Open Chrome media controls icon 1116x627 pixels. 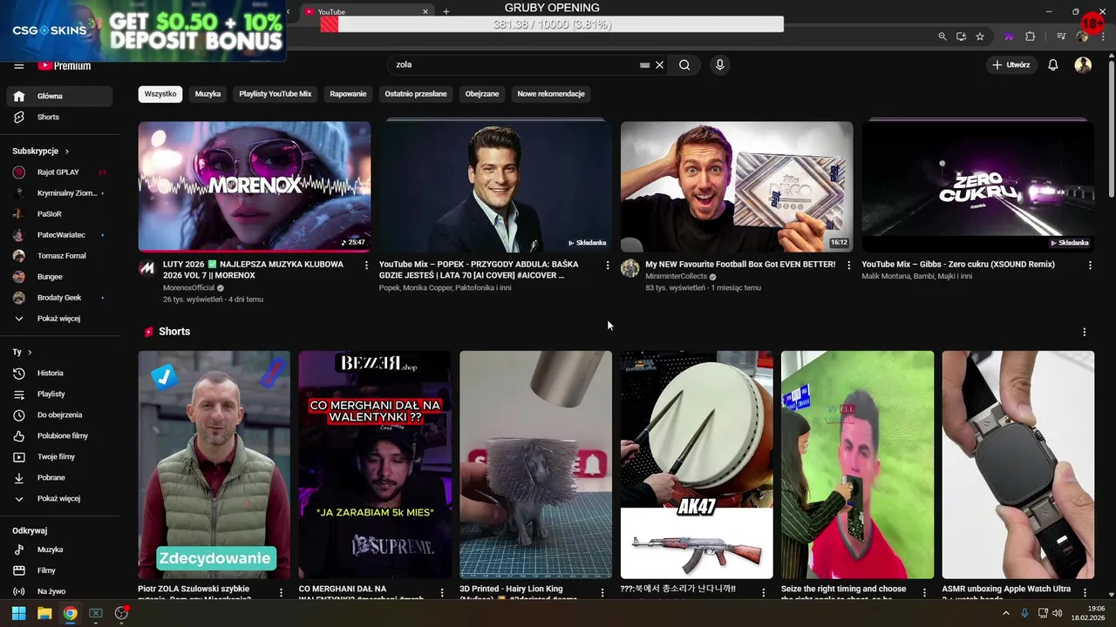[1061, 37]
